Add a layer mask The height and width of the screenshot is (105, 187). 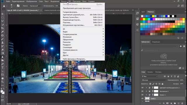point(167,103)
